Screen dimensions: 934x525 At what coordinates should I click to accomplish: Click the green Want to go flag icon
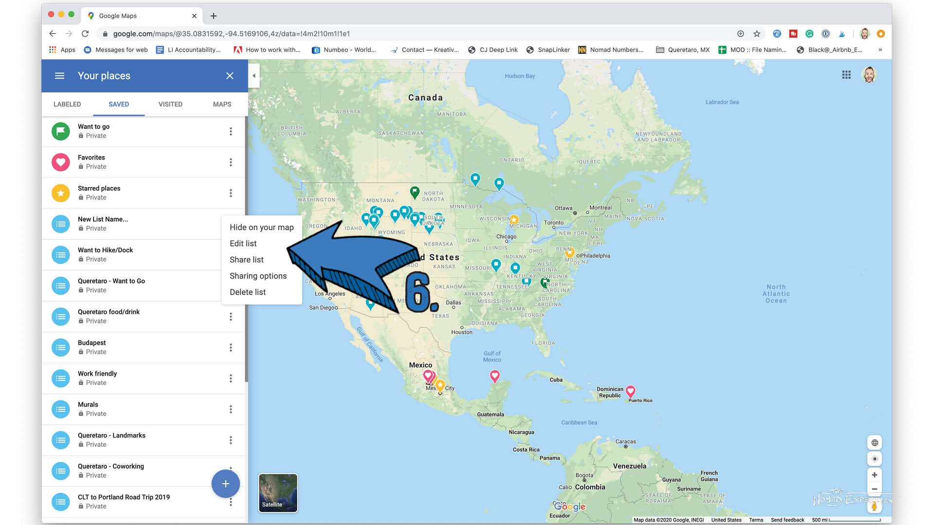61,131
